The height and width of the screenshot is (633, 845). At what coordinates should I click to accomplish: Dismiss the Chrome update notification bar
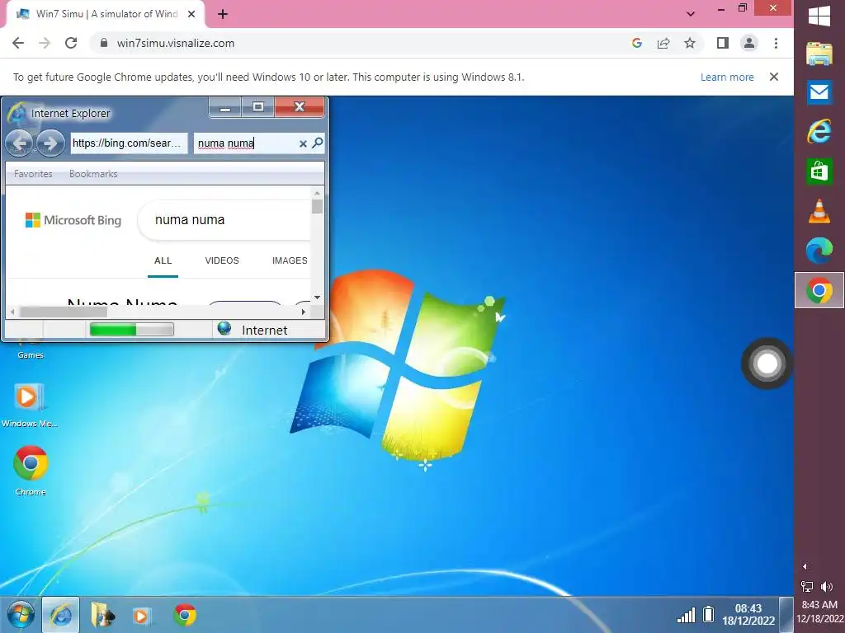pyautogui.click(x=774, y=77)
